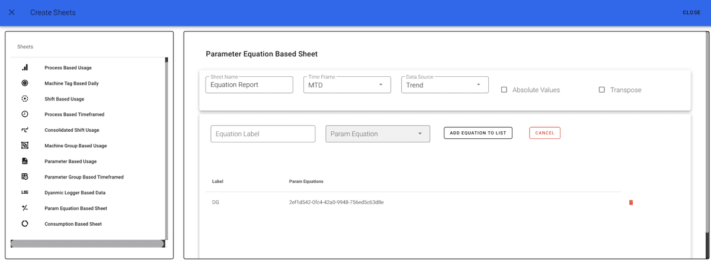Viewport: 711px width, 263px height.
Task: Enable the Absolute Values checkbox
Action: [x=504, y=90]
